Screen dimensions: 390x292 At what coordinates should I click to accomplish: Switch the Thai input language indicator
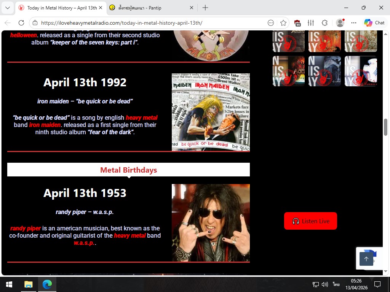336,284
